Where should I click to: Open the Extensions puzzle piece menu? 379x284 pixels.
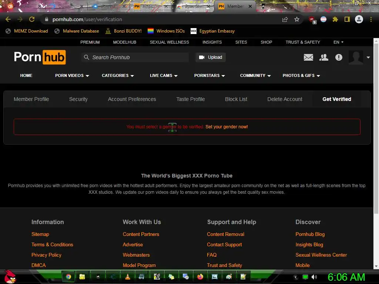tap(335, 19)
